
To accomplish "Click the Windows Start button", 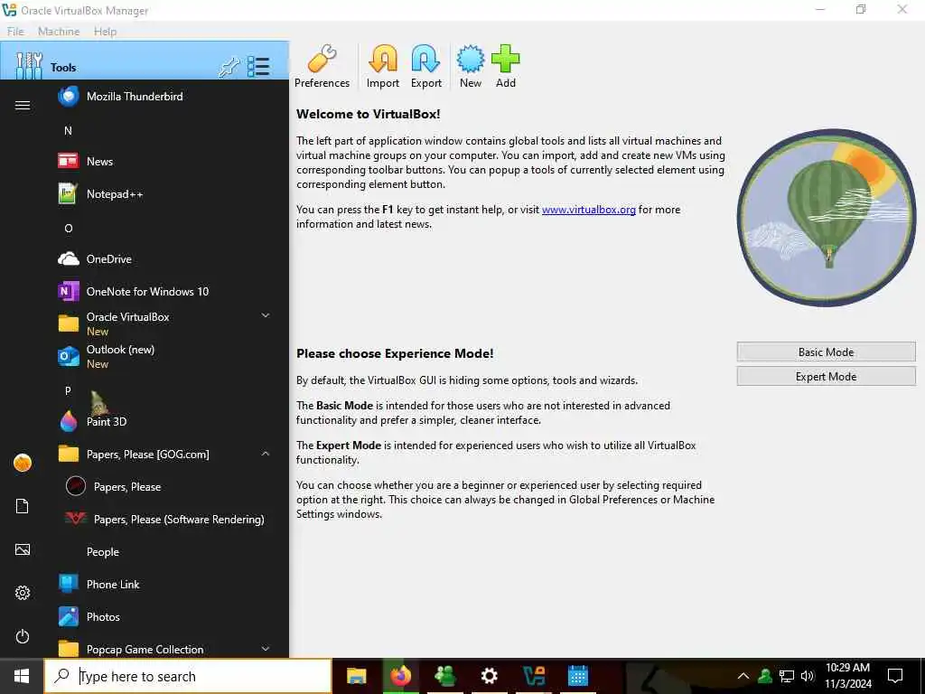I will coord(22,676).
